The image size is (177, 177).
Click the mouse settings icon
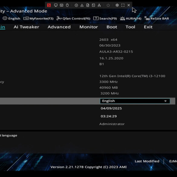(x=67, y=5)
